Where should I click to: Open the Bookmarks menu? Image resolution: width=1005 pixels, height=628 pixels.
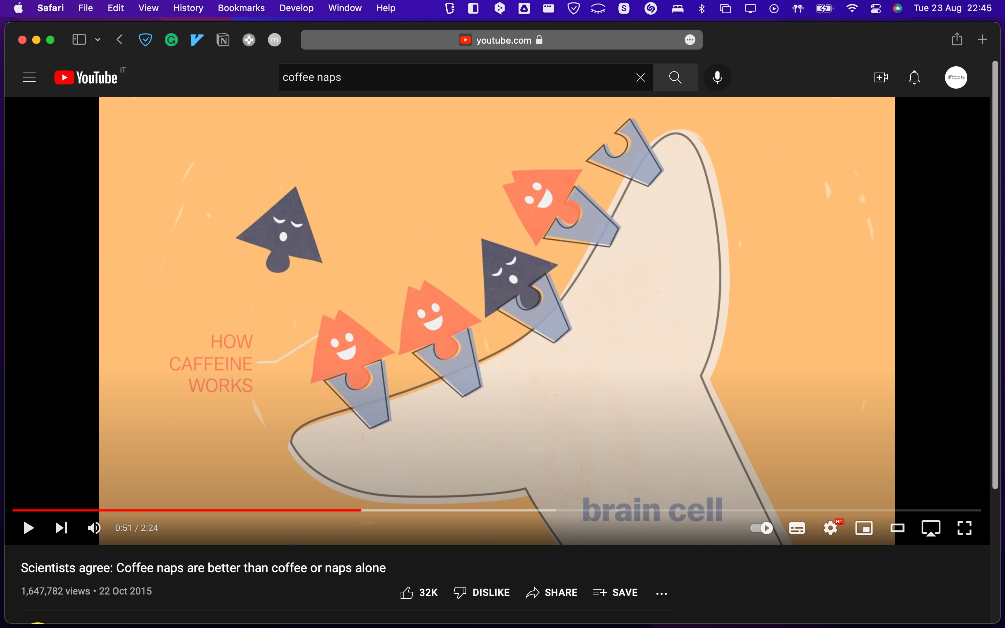tap(241, 8)
